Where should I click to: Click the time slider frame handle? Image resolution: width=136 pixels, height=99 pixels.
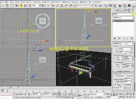[10, 87]
